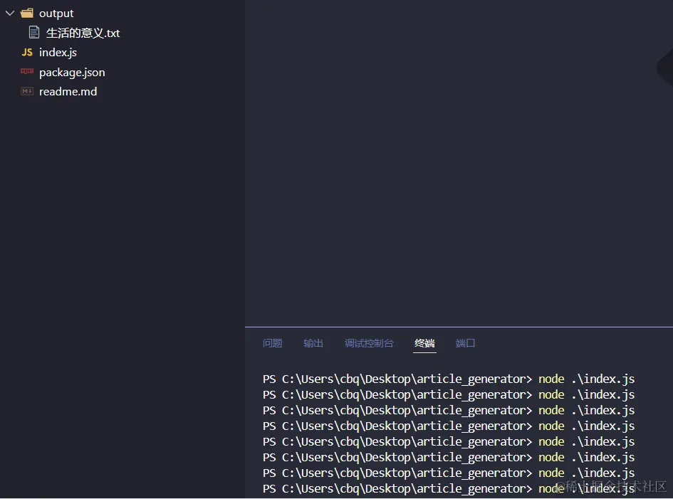Click .\index.js in the third terminal line
The width and height of the screenshot is (673, 499).
603,410
